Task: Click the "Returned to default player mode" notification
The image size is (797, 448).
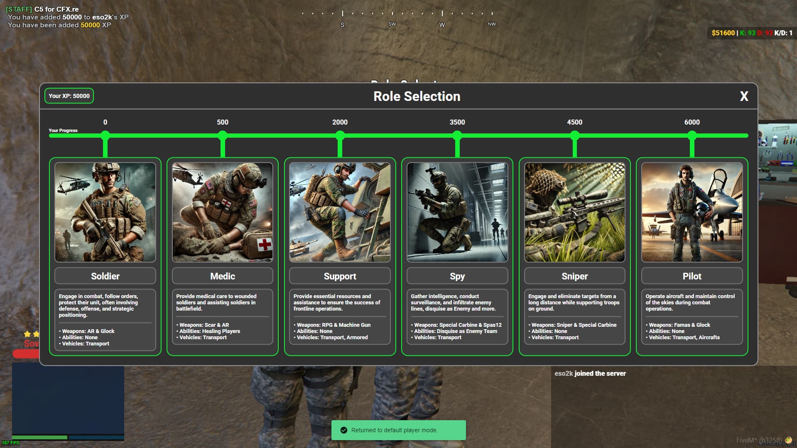Action: (398, 430)
